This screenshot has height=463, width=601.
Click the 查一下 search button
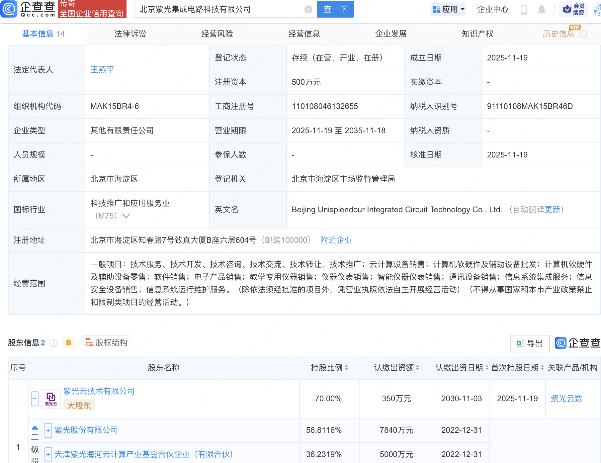(x=335, y=9)
